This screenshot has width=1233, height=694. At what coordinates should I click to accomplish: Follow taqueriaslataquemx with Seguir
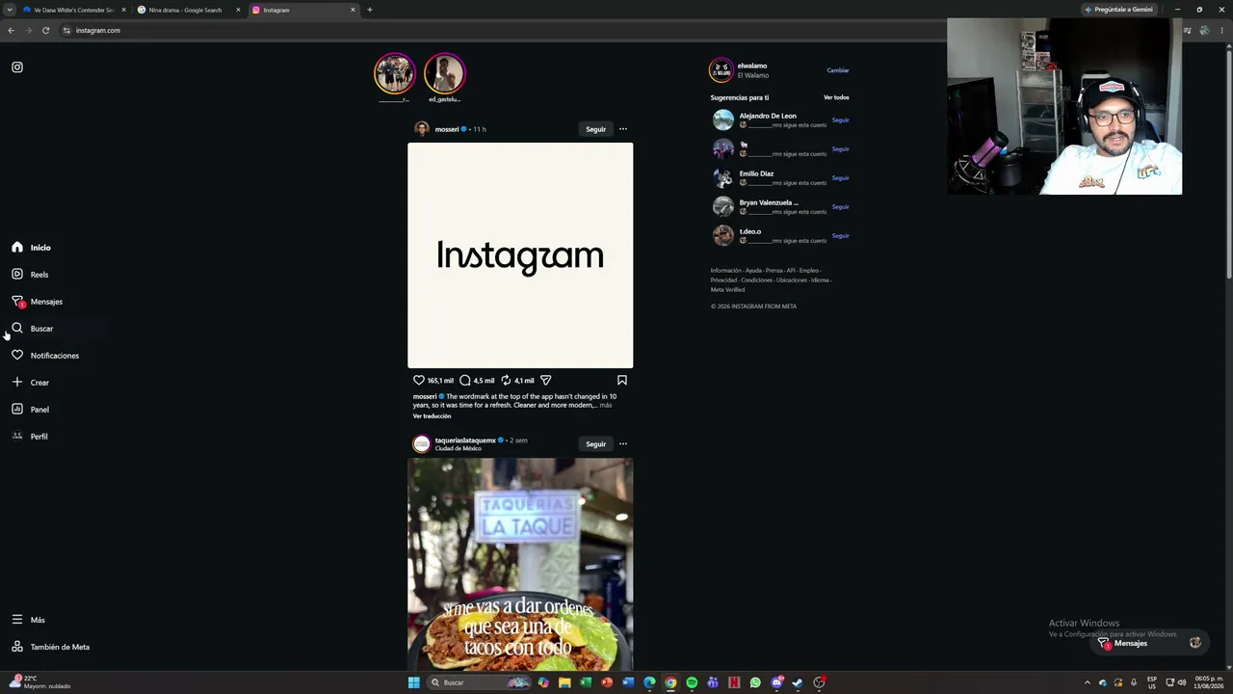click(x=596, y=444)
